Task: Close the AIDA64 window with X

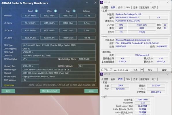Action: coord(95,3)
